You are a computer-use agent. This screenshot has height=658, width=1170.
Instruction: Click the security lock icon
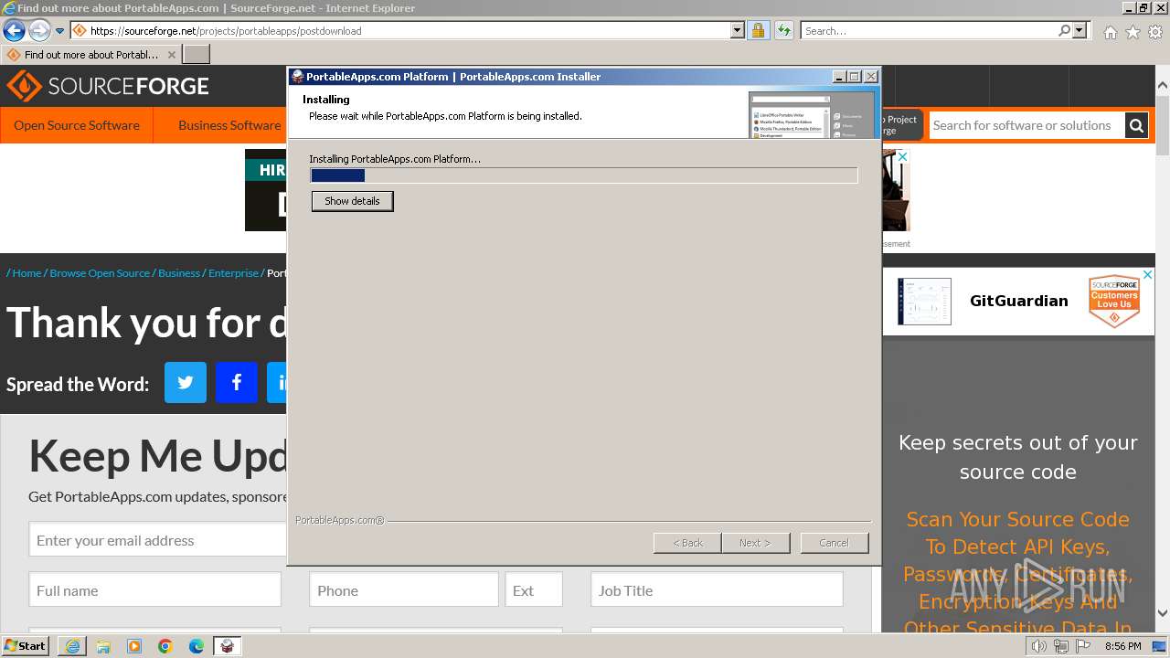758,30
